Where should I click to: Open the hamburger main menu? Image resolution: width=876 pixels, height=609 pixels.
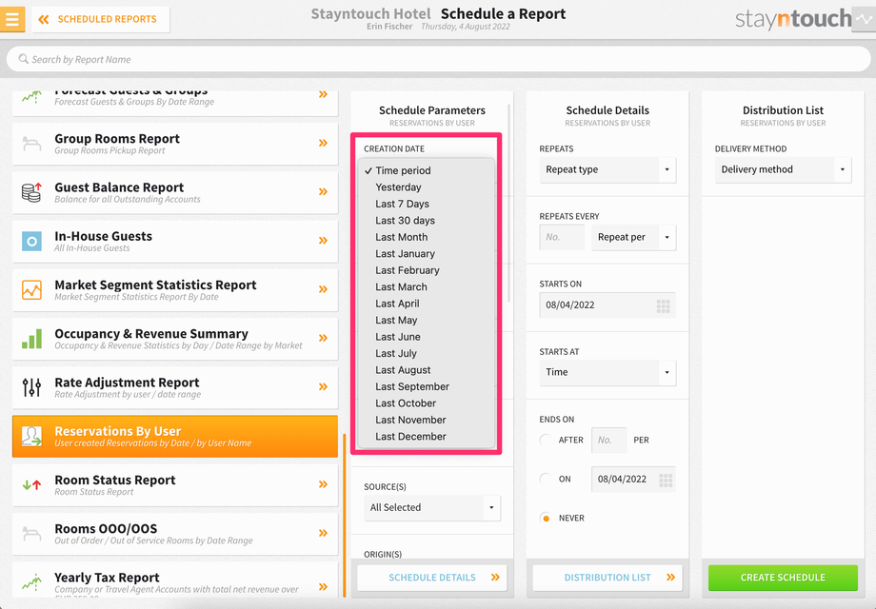[x=12, y=19]
